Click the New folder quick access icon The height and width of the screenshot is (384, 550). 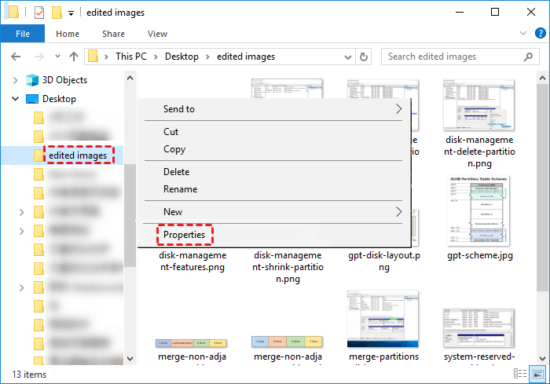pyautogui.click(x=57, y=13)
